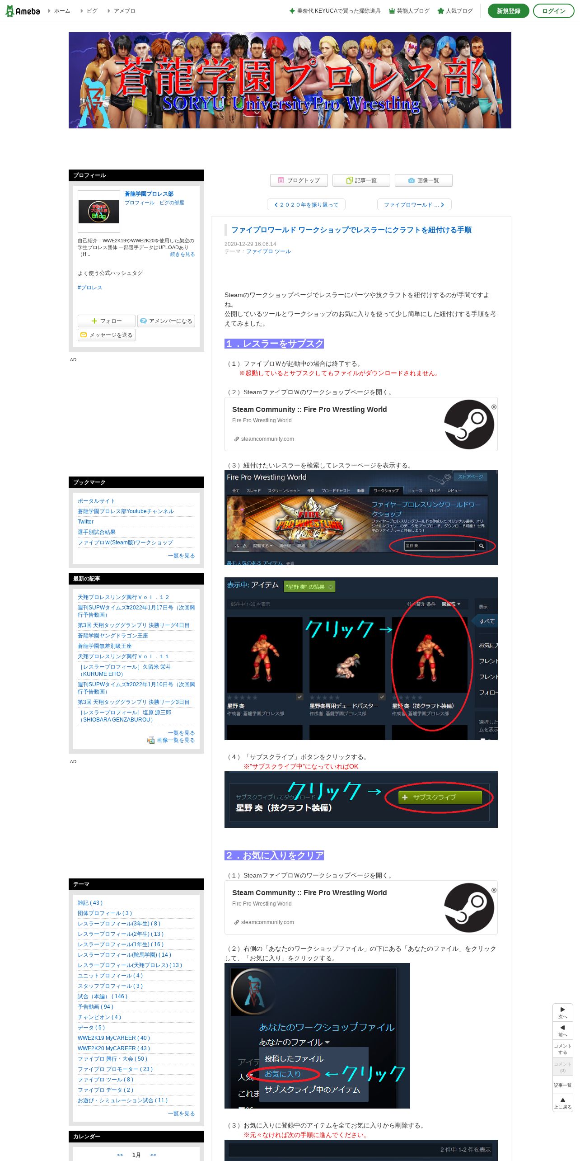Open 画像一覧を見る image list link
The width and height of the screenshot is (580, 1161).
click(171, 740)
